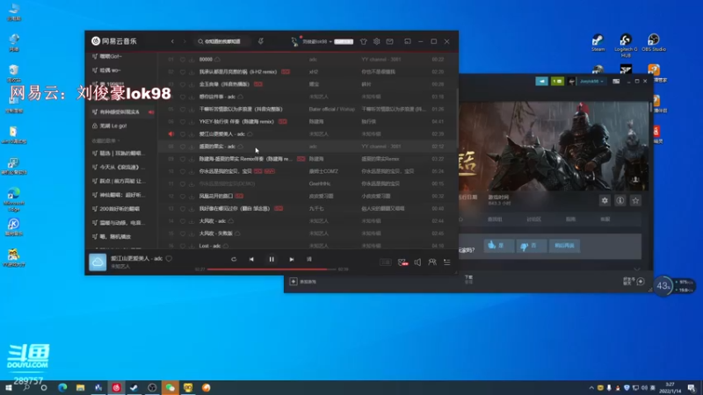This screenshot has width=703, height=395.
Task: Toggle heart on track 08 adc row
Action: tap(183, 147)
